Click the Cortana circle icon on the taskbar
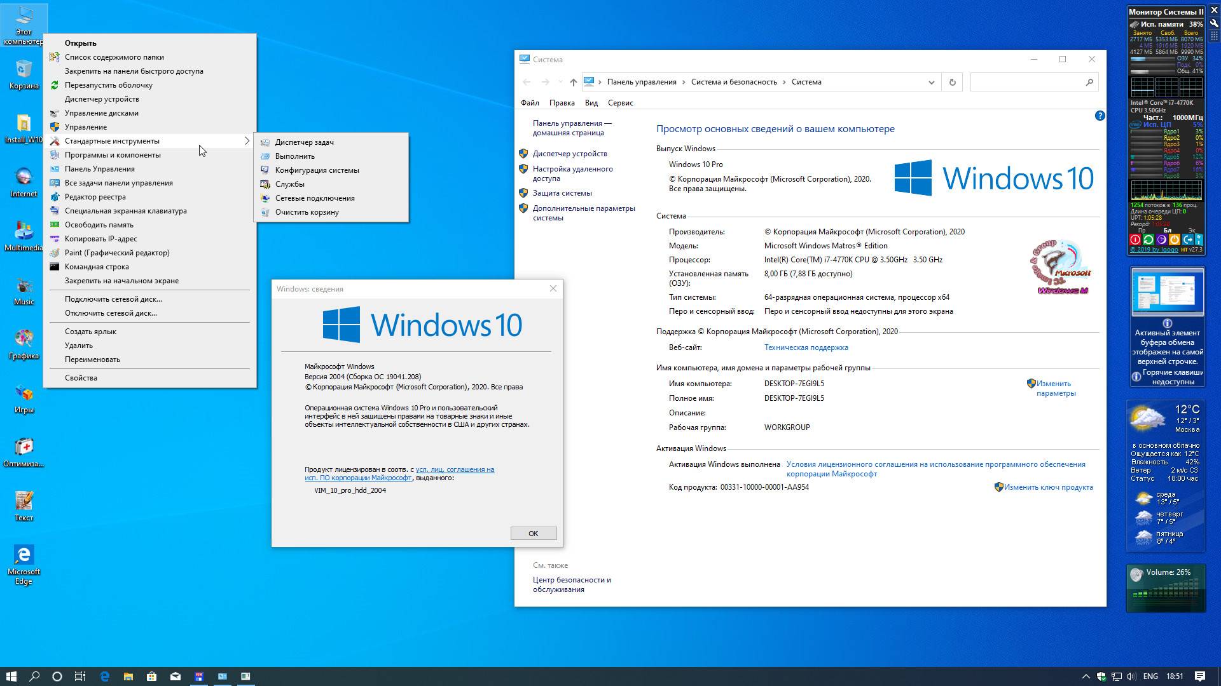This screenshot has width=1221, height=686. [57, 676]
